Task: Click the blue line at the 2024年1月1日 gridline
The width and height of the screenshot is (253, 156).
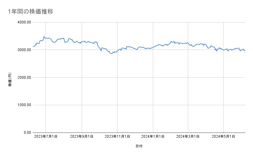Action: point(153,47)
